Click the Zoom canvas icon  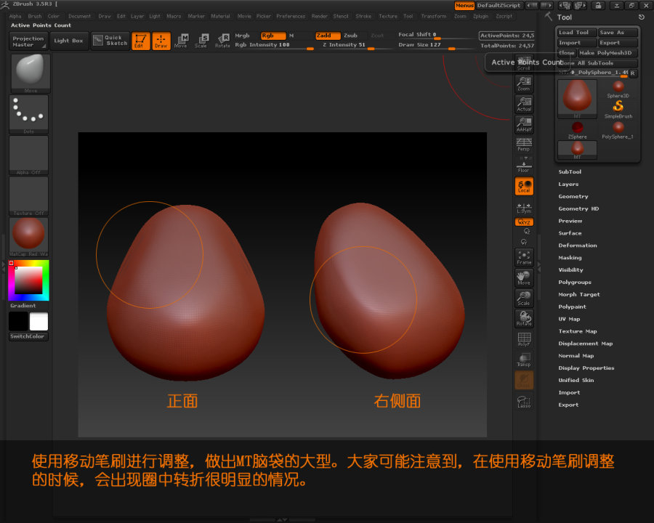[x=524, y=84]
